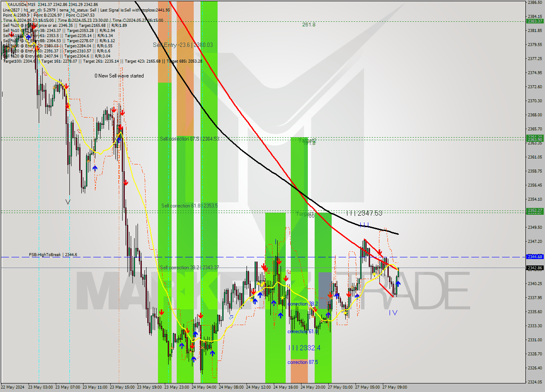Click the current price tag 2342.86
The height and width of the screenshot is (392, 545).
tap(535, 268)
